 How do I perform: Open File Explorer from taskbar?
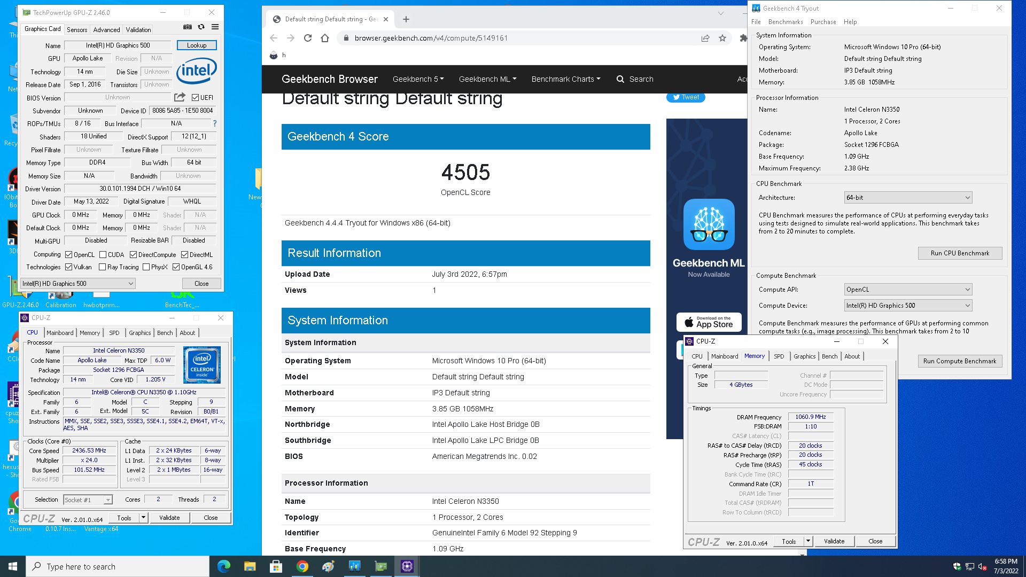(250, 566)
